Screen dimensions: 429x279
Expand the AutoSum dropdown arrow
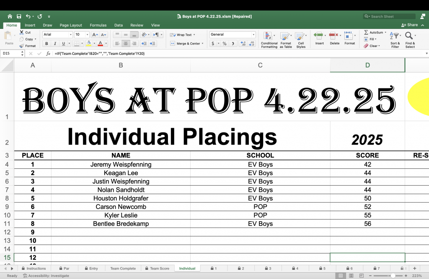(385, 32)
